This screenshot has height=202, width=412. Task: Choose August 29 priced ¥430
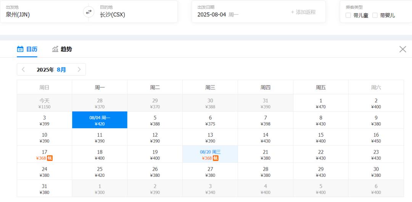coord(321,171)
